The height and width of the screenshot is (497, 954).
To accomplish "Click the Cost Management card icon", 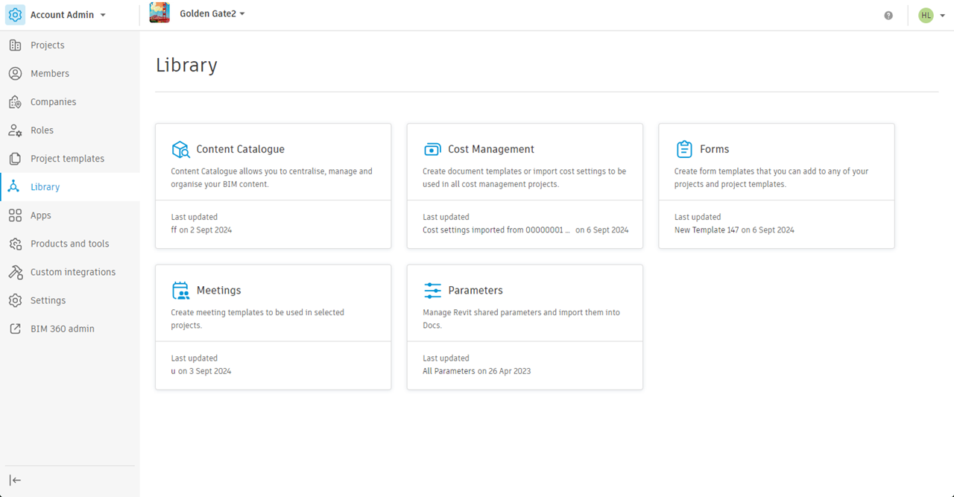I will click(x=432, y=150).
